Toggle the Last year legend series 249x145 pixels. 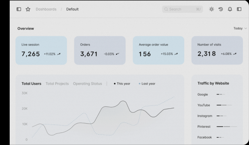tap(147, 84)
